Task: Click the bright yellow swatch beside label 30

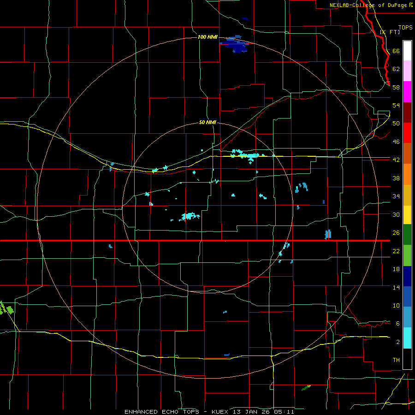Action: tap(407, 215)
